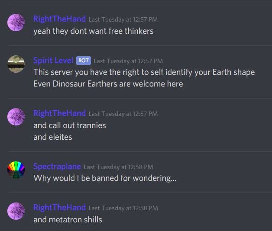
Task: Click RightTheHand avatar beside 'metatron shills' message
Action: tap(16, 211)
